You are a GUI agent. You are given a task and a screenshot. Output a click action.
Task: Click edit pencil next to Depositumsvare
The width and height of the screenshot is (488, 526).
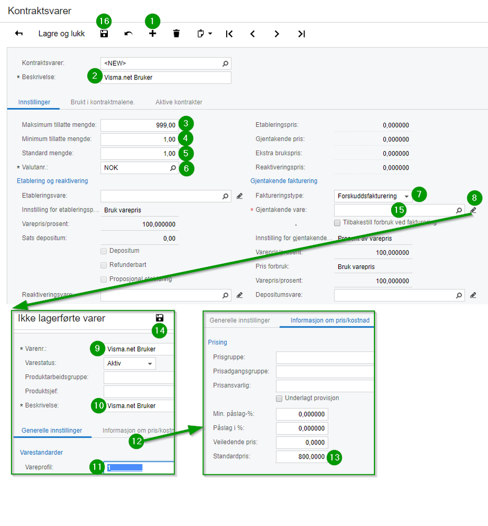[x=473, y=295]
